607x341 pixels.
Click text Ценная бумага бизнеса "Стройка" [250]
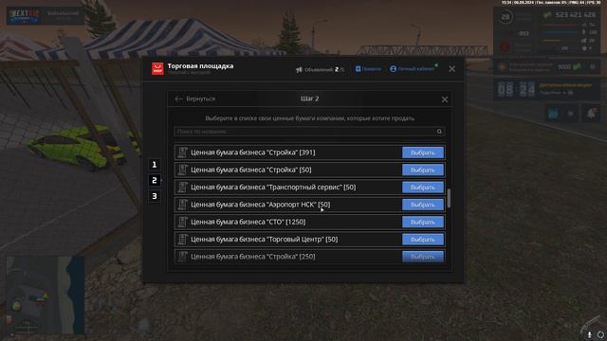(x=253, y=257)
